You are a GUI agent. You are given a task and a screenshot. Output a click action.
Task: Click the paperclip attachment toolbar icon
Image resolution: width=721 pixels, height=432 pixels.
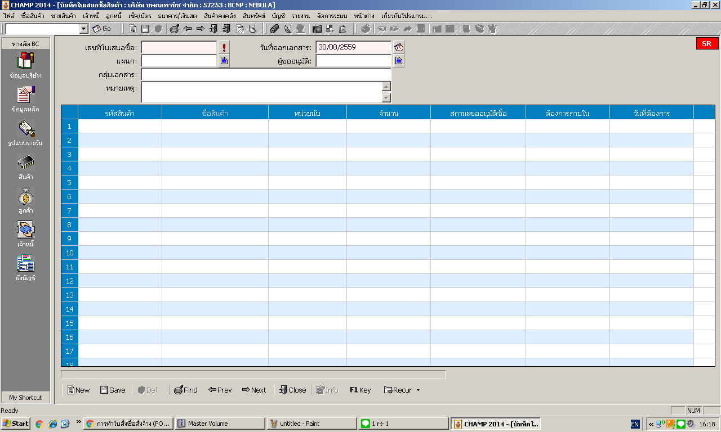point(274,29)
